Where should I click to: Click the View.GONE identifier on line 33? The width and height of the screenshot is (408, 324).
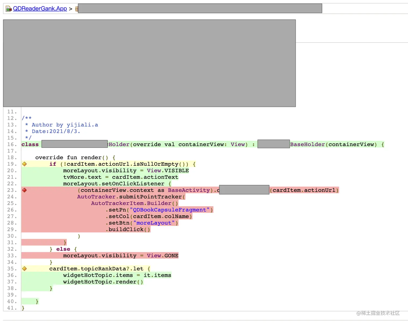pyautogui.click(x=162, y=256)
